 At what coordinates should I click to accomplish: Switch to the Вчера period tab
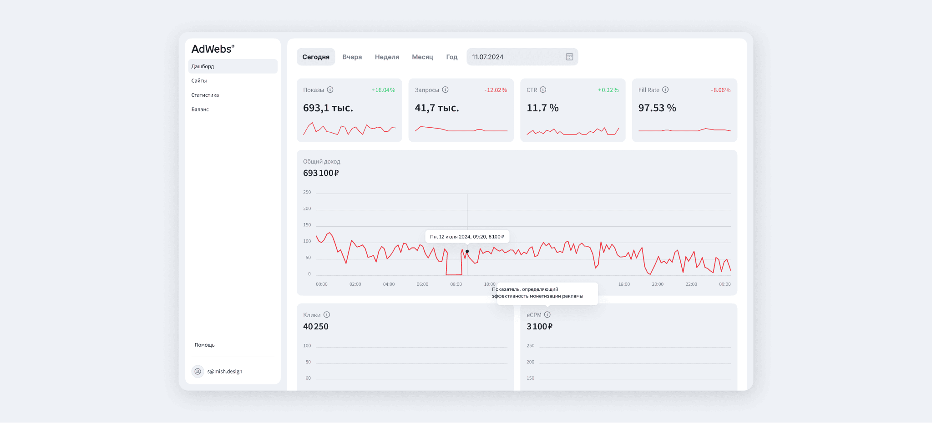352,57
